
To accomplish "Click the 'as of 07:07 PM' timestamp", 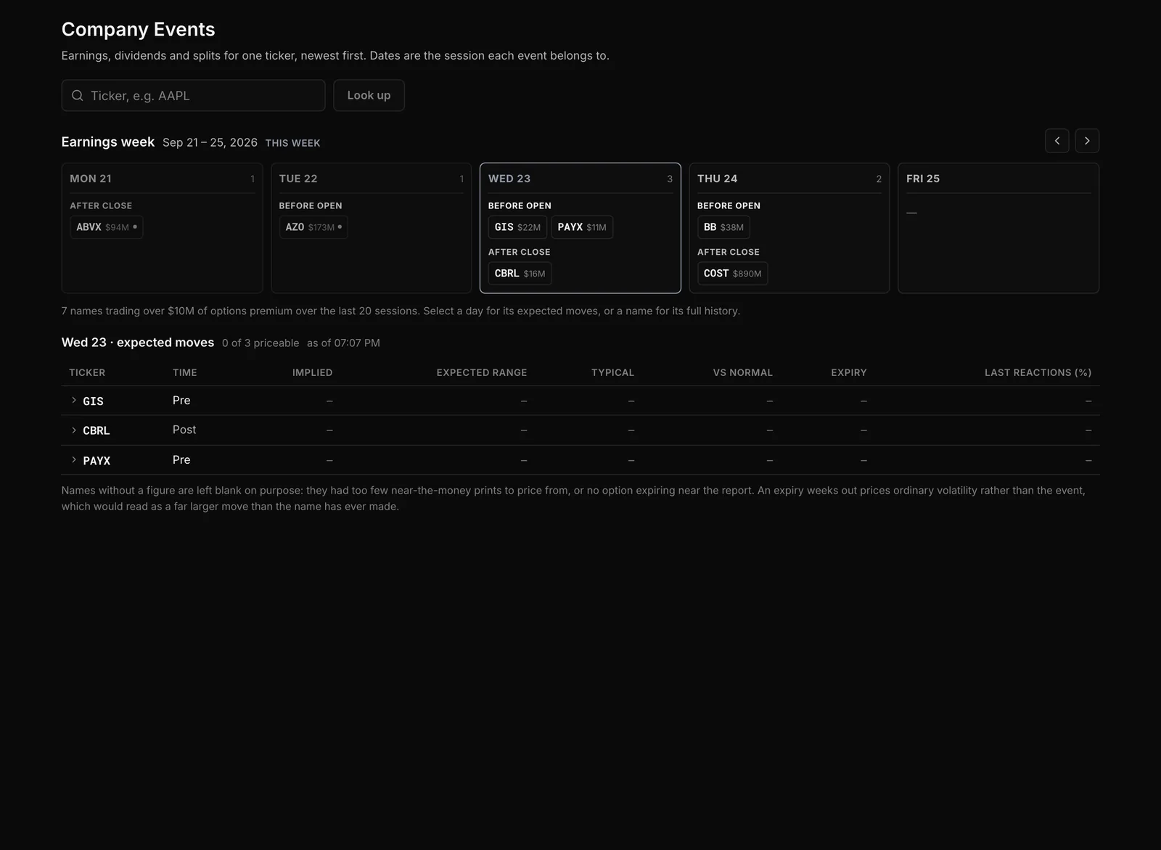I will click(343, 343).
